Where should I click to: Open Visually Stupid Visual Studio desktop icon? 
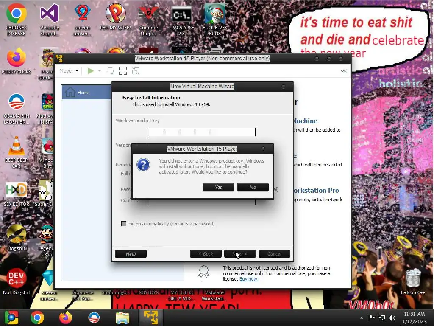point(50,20)
